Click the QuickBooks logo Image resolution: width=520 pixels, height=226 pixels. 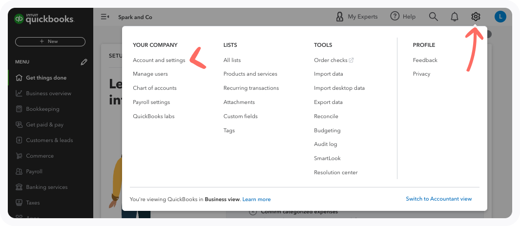[44, 19]
